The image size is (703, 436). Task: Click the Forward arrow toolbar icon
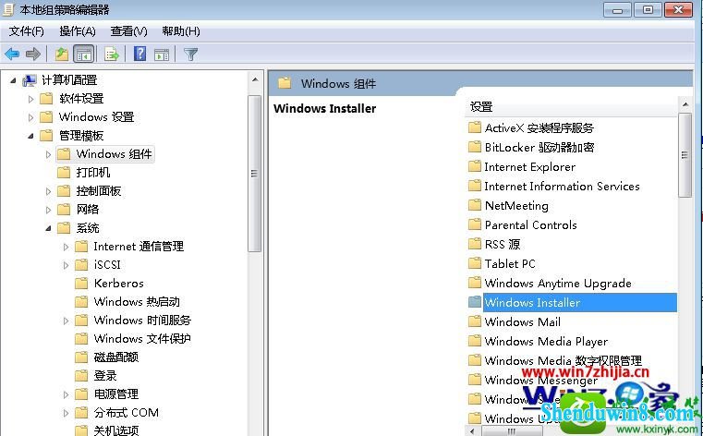pyautogui.click(x=33, y=54)
